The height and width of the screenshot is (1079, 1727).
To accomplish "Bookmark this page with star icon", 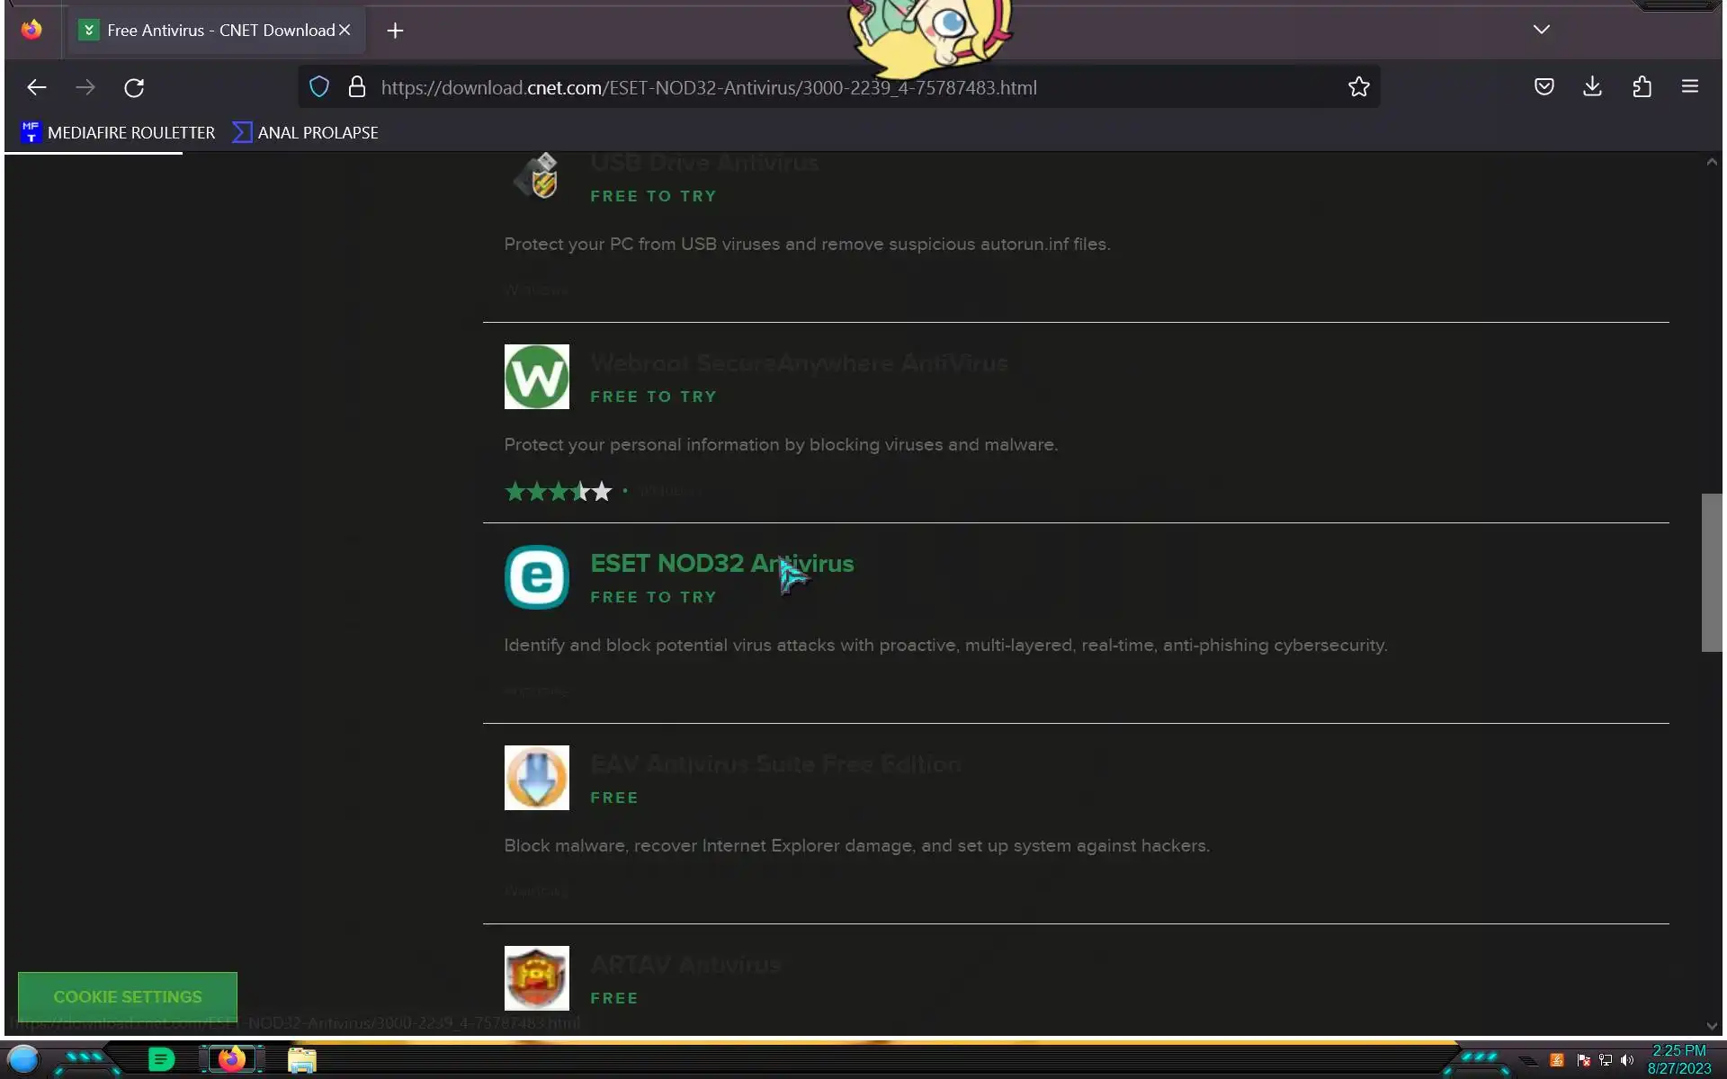I will 1358,87.
